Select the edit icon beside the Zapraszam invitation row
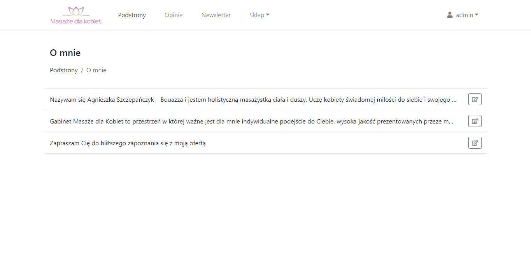This screenshot has width=531, height=259. click(475, 143)
